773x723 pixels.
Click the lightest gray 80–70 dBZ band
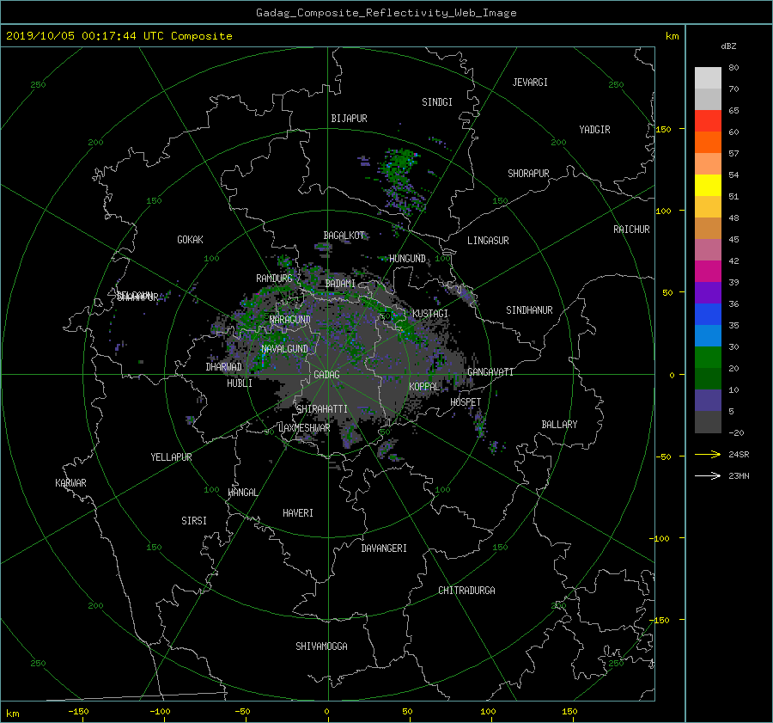[x=708, y=78]
